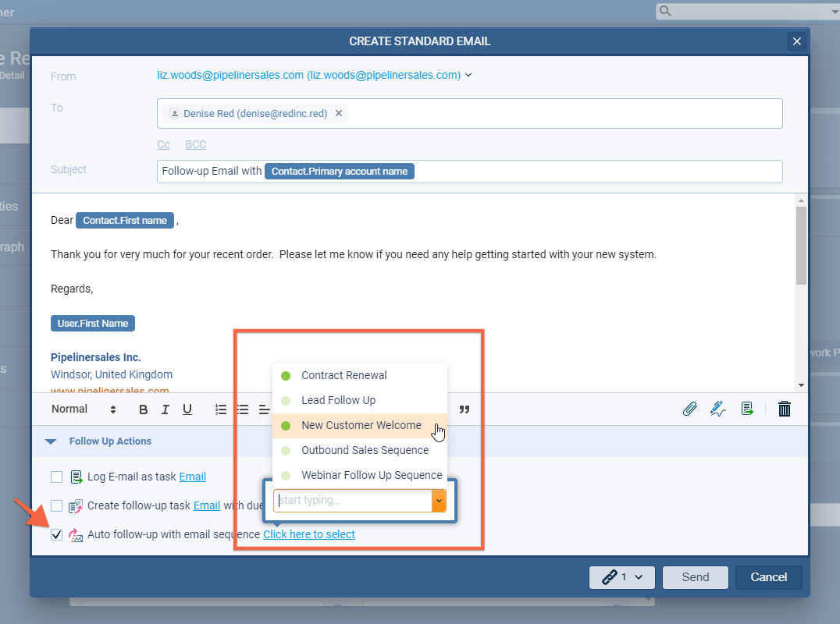Apply underline formatting

coord(187,409)
